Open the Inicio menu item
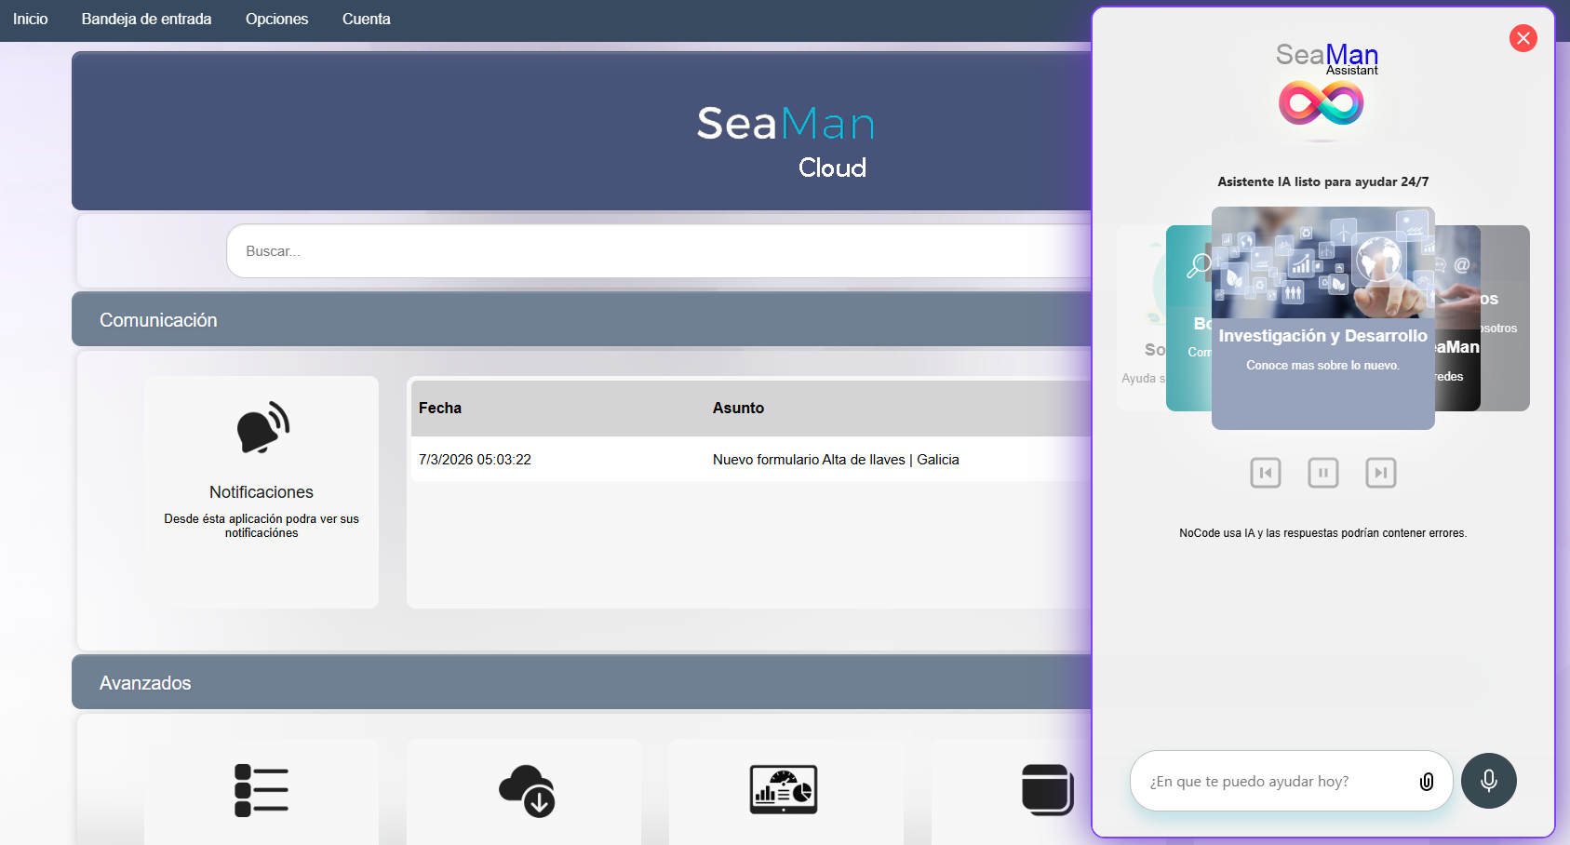The width and height of the screenshot is (1570, 845). pyautogui.click(x=30, y=19)
